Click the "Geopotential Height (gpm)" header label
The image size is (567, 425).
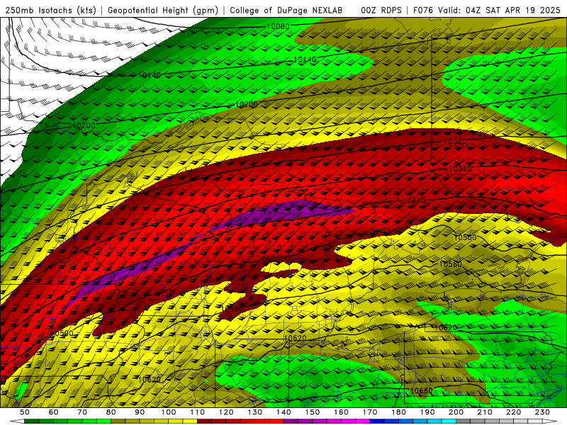[163, 10]
